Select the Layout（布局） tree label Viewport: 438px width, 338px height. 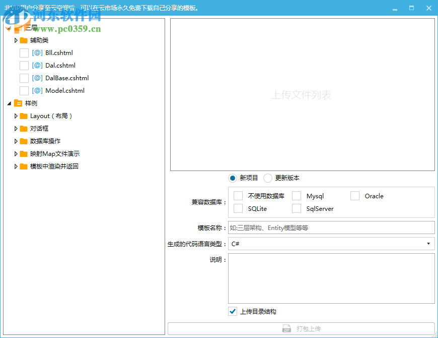click(51, 116)
